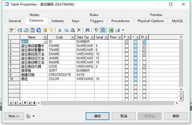Viewport: 192px width, 125px height.
Task: Open Customize Columns and Filter funnel-pencil icon
Action: pyautogui.click(x=96, y=30)
